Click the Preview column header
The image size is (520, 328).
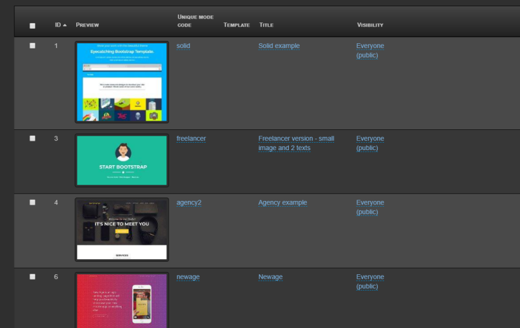[x=87, y=25]
